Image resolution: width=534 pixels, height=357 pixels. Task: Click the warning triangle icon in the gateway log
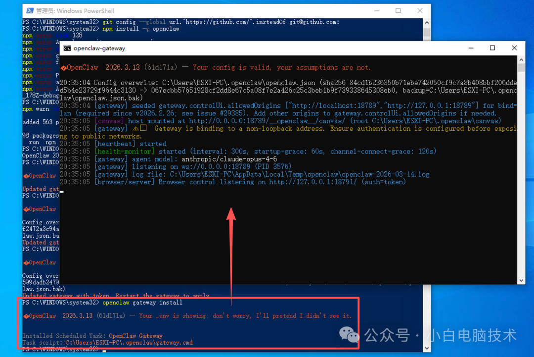click(x=135, y=129)
